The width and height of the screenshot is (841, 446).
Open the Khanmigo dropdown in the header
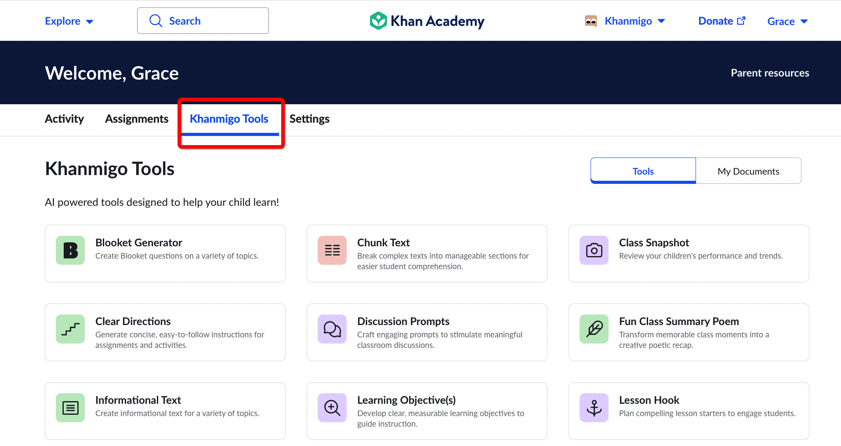634,21
